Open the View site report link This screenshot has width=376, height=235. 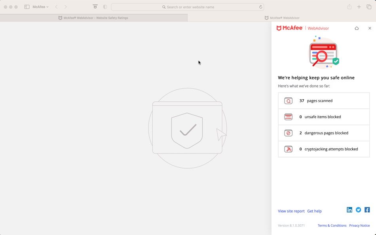tap(291, 211)
